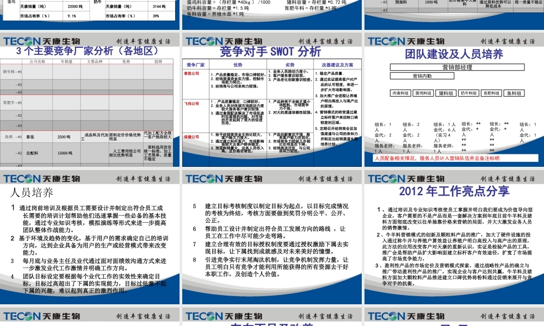Click the '鱼料容量 = 养殖水面 *1 吨' formula line
Screen dimensions: 544x326
point(215,14)
